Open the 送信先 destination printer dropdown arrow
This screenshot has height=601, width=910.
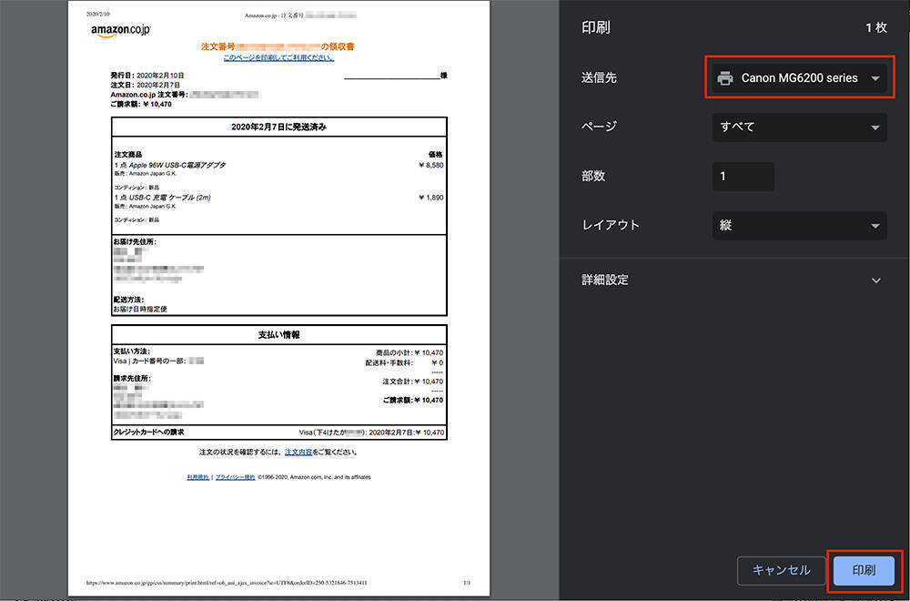875,78
